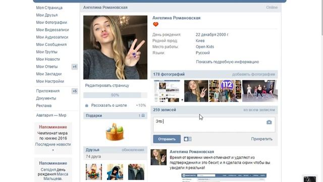The width and height of the screenshot is (323, 182).
Task: Open first friend avatar with Easter eggs
Action: click(x=94, y=172)
